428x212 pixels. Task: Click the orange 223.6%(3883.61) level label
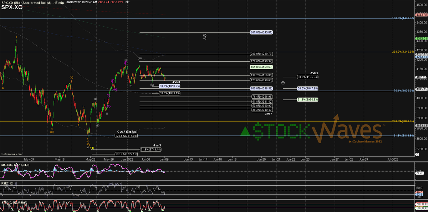[403, 121]
